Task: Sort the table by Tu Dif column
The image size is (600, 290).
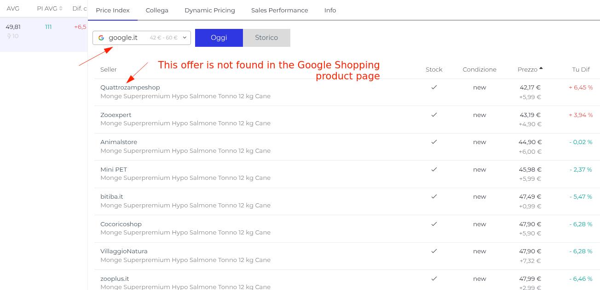Action: click(581, 69)
